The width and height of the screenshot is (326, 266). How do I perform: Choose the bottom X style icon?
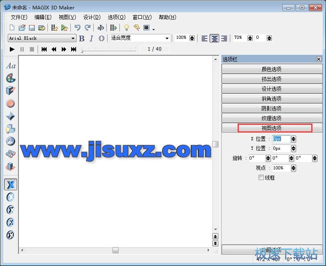10,235
